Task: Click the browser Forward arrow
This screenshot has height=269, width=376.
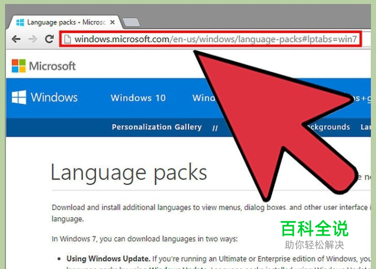Action: pos(33,39)
